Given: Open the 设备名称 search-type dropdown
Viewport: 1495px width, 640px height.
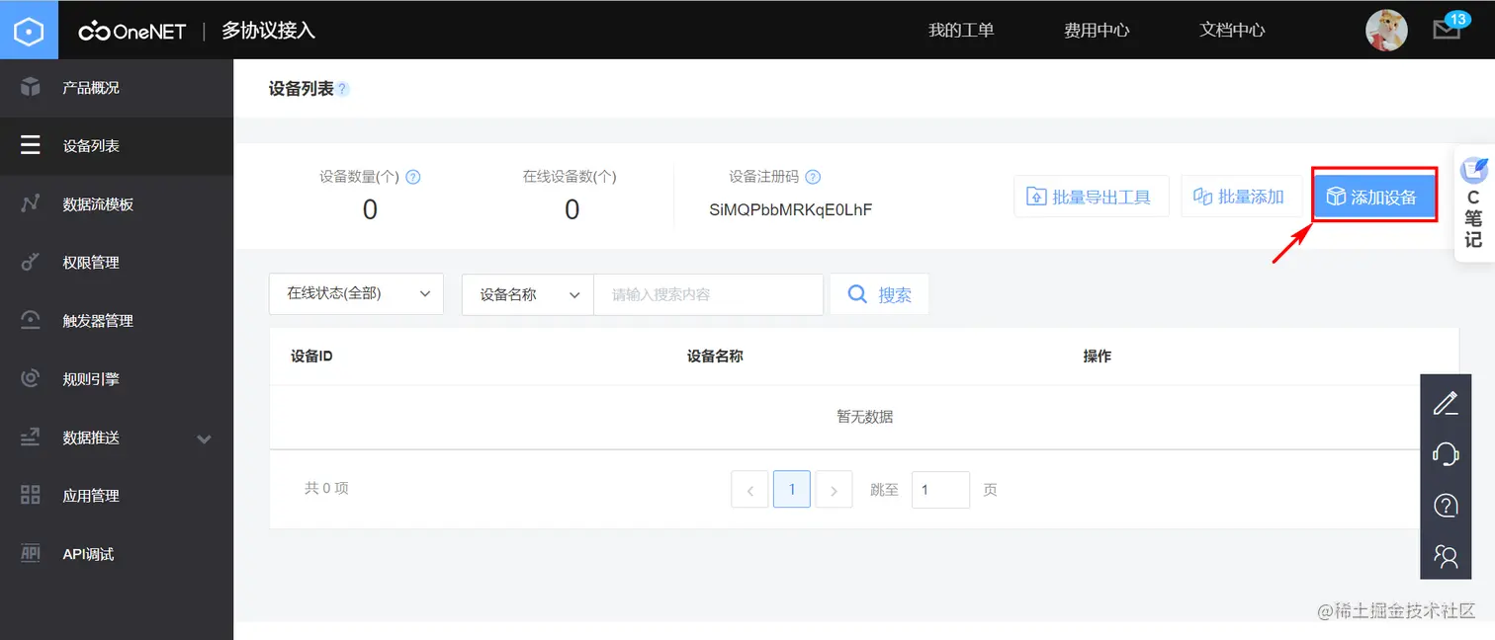Looking at the screenshot, I should coord(528,294).
